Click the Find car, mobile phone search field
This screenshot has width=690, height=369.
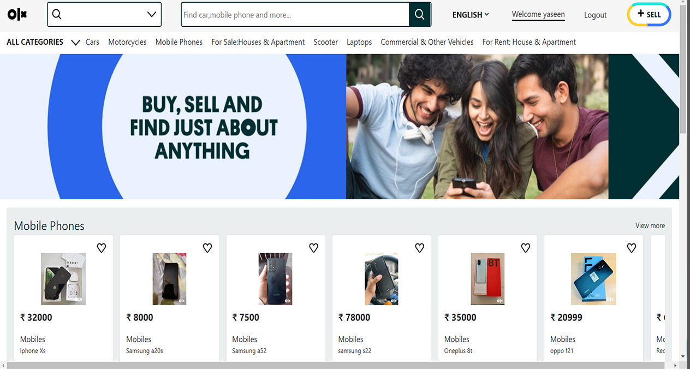(x=295, y=15)
